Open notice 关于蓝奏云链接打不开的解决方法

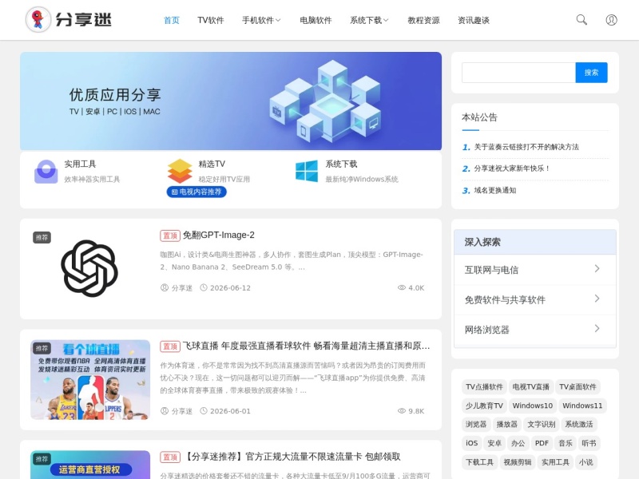[526, 147]
